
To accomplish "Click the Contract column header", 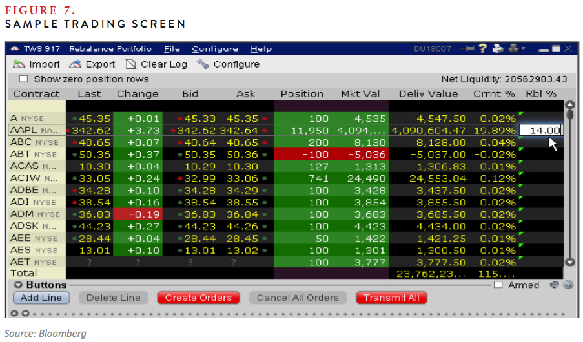I will tap(36, 94).
